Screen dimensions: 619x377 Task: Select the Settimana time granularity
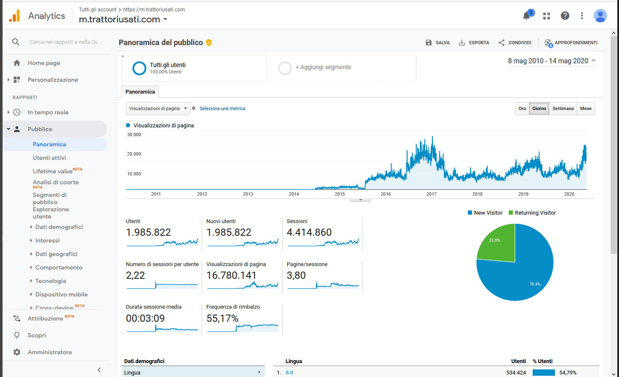click(563, 109)
